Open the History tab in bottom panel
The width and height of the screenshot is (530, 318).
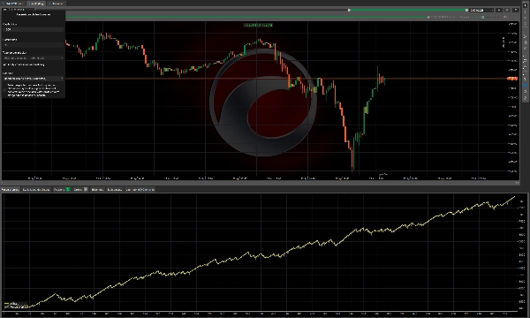click(97, 190)
